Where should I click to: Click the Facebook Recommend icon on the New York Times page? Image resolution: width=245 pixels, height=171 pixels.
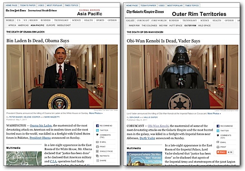98,126
